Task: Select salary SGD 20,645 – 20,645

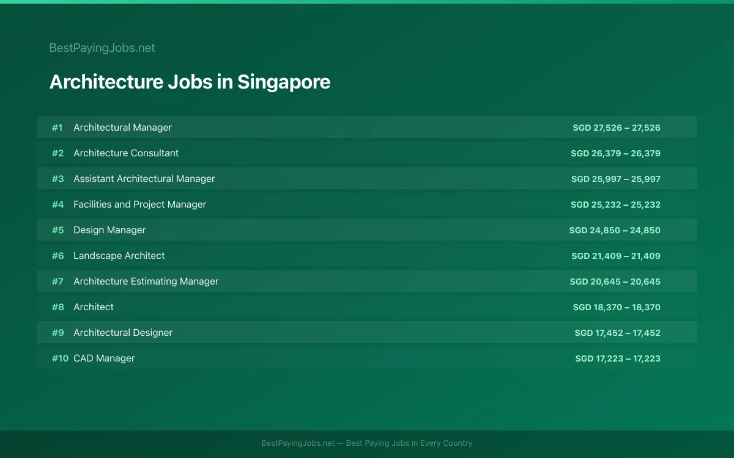Action: click(615, 282)
